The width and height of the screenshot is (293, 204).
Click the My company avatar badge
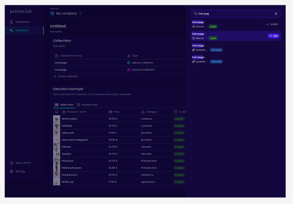pyautogui.click(x=53, y=14)
